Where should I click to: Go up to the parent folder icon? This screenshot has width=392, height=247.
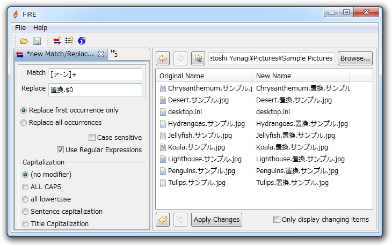tap(198, 58)
